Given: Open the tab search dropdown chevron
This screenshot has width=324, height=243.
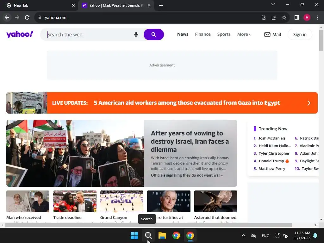Looking at the screenshot, I should pyautogui.click(x=273, y=4).
